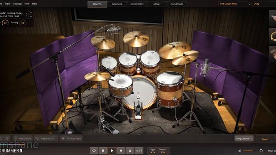Open the Livey preset dropdown
The image size is (276, 155).
coord(264,4)
